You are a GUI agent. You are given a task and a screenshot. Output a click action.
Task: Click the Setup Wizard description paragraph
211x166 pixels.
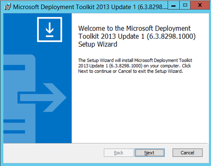[x=135, y=66]
